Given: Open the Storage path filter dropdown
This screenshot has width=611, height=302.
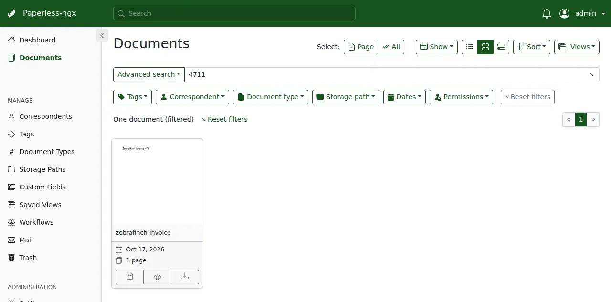Looking at the screenshot, I should (x=346, y=97).
